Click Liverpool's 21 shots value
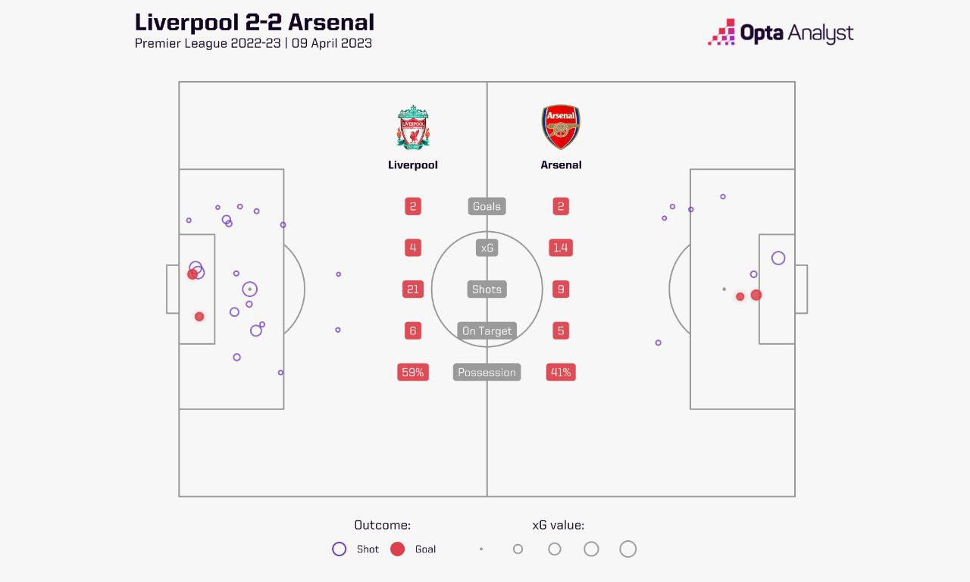970x582 pixels. coord(413,289)
